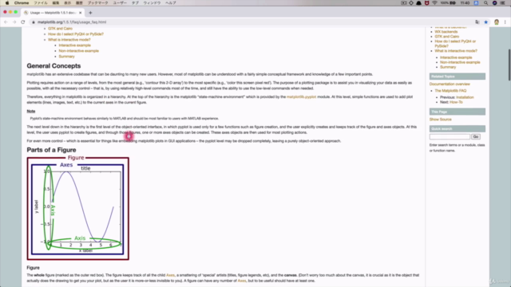Click the Axes link after 'any number of'
Image resolution: width=511 pixels, height=287 pixels.
[x=241, y=281]
